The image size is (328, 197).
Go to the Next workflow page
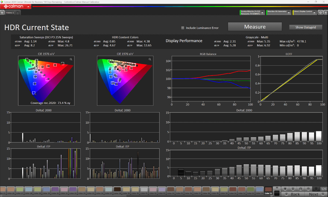click(x=316, y=194)
